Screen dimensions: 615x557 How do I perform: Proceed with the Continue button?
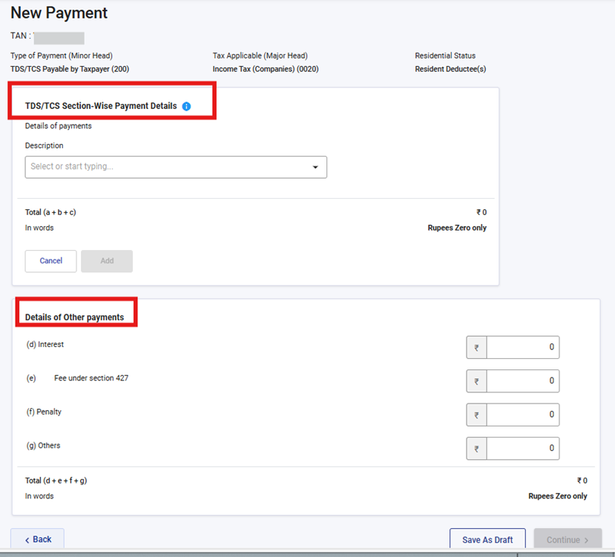coord(568,540)
